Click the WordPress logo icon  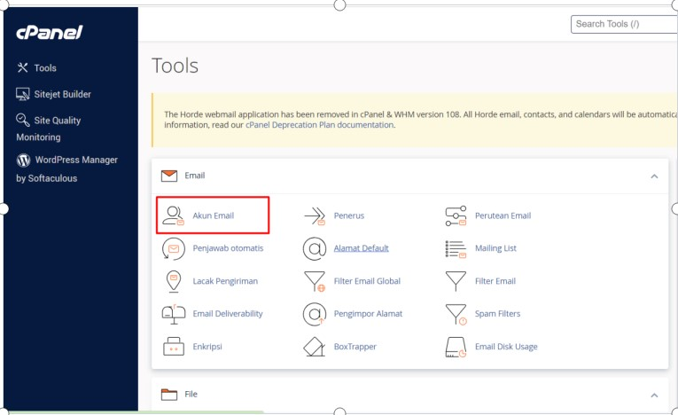point(23,161)
